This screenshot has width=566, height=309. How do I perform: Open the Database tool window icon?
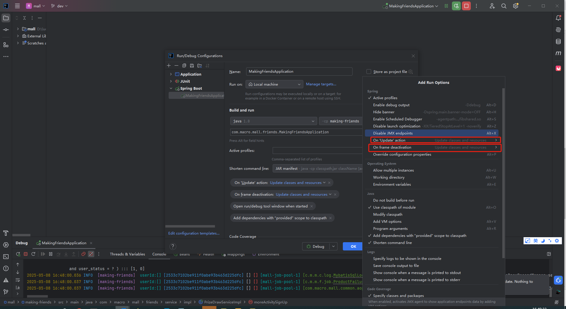point(558,41)
